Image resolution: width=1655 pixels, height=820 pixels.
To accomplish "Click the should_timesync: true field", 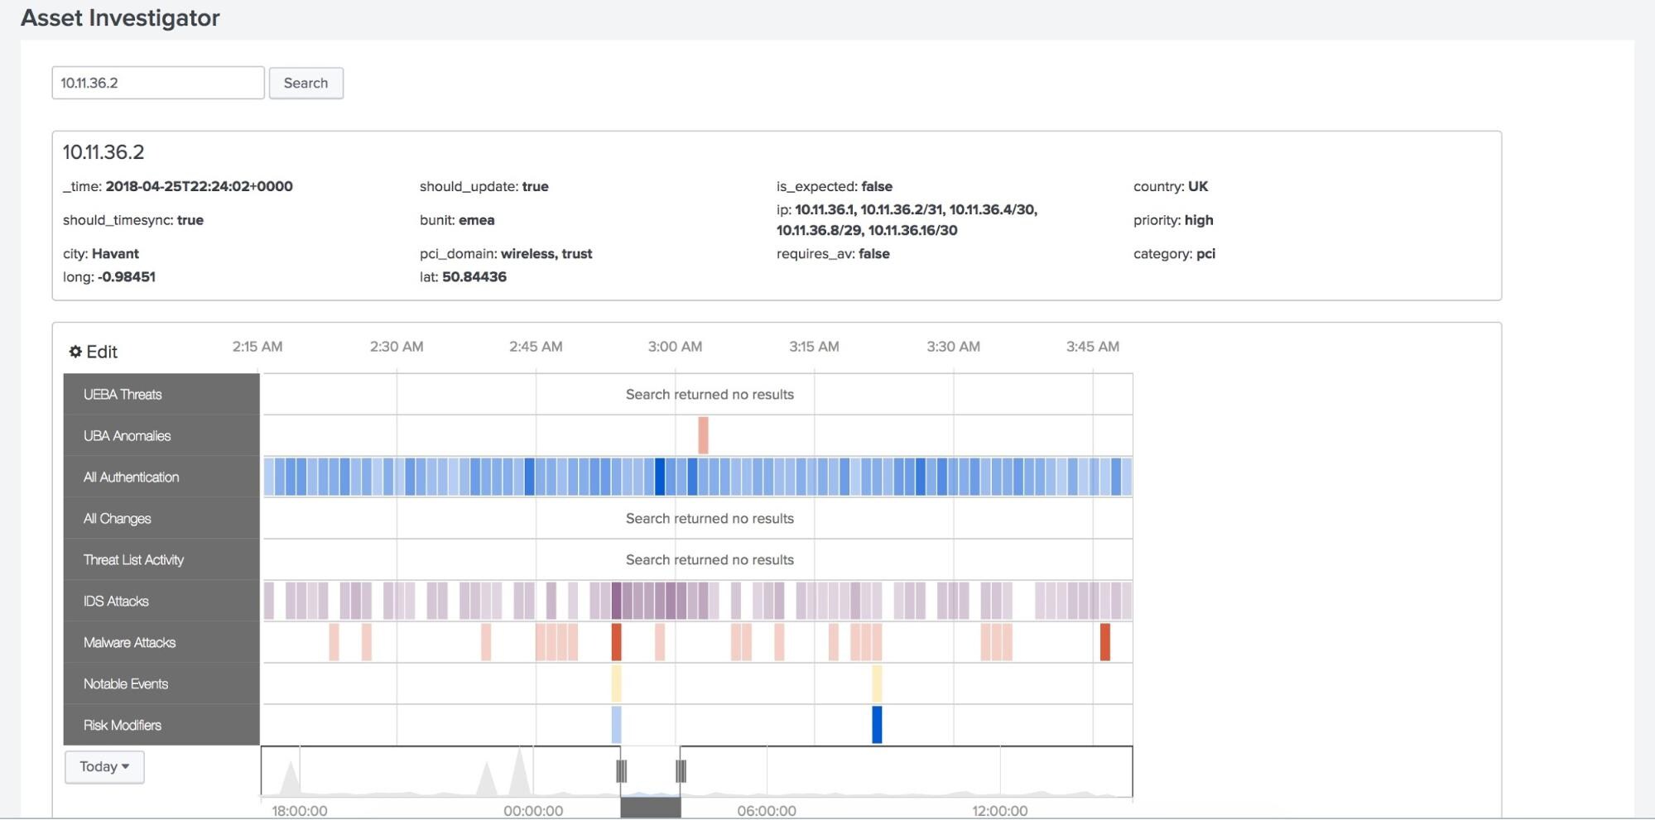I will point(133,220).
